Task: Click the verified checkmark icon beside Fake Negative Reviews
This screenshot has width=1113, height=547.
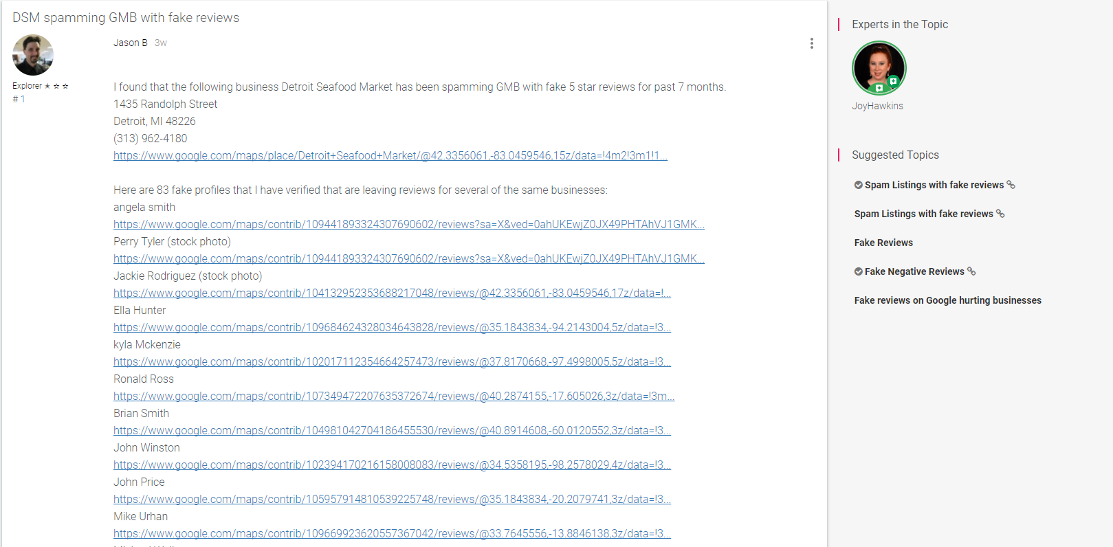Action: tap(859, 271)
